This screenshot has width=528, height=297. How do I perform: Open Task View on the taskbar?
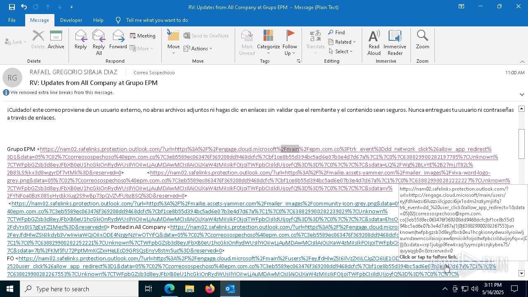tap(148, 289)
